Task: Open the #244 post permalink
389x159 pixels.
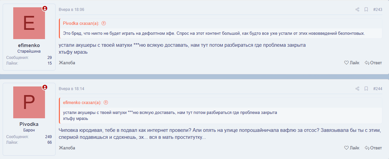Action: [x=377, y=89]
